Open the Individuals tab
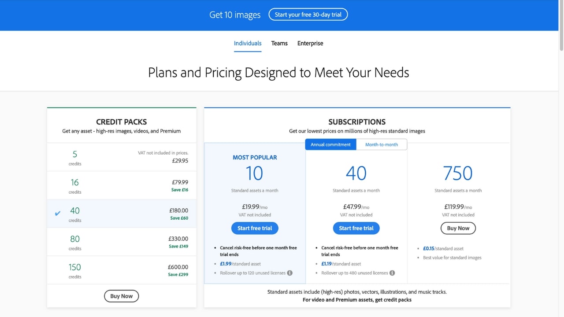 coord(248,43)
